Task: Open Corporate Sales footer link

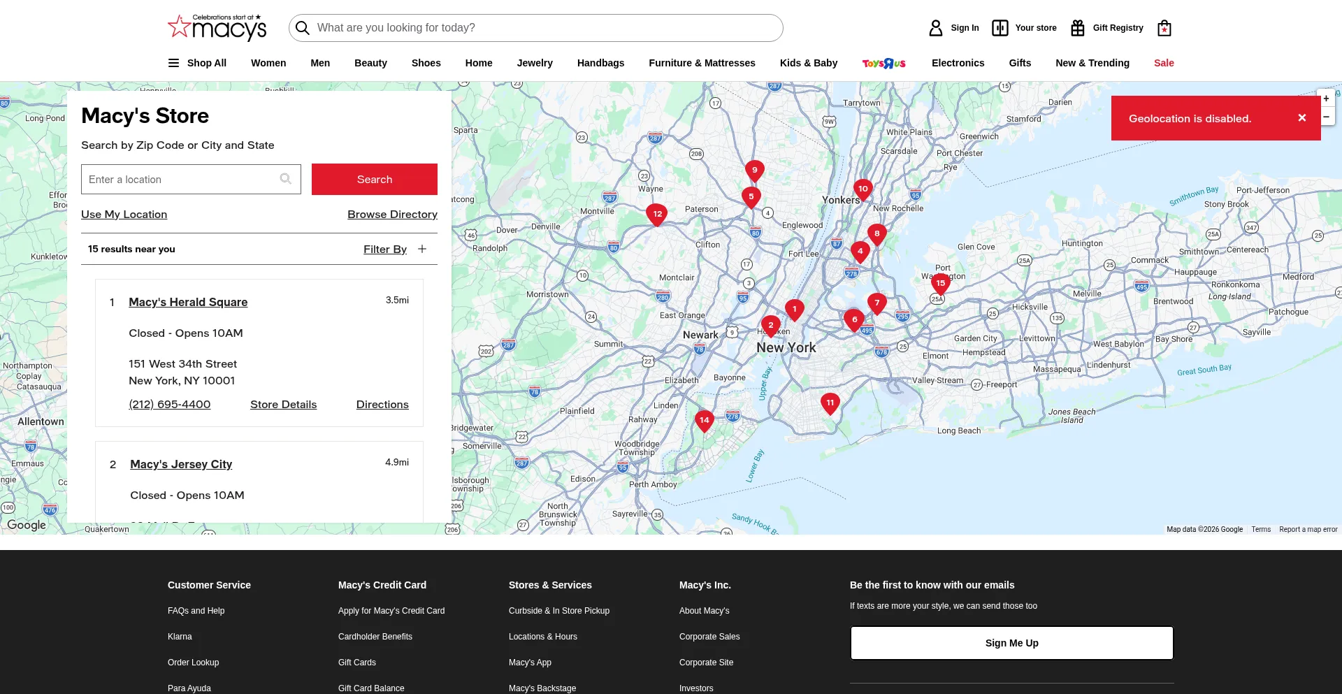Action: coord(709,637)
